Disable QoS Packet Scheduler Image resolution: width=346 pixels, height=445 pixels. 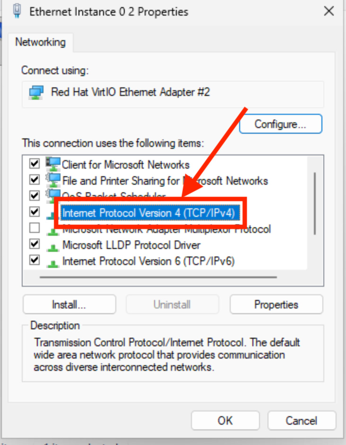[x=34, y=195]
